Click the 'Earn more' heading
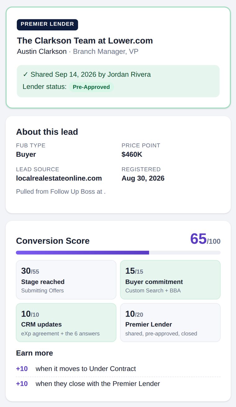The image size is (236, 407). point(34,353)
